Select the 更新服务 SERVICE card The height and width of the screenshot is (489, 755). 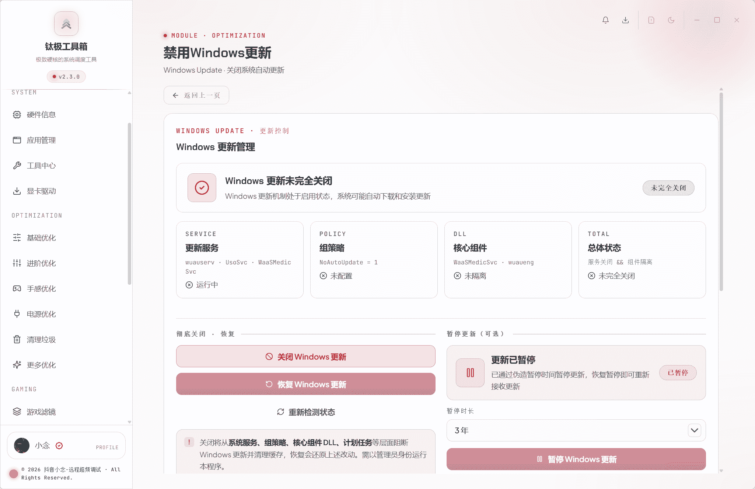[x=240, y=260]
